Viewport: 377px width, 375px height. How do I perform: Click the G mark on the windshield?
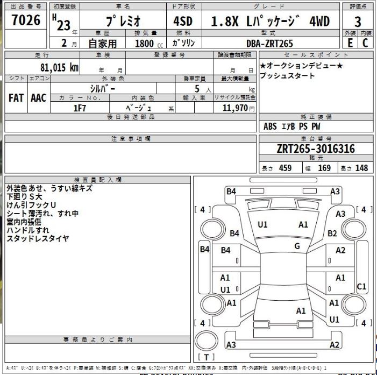(x=297, y=246)
